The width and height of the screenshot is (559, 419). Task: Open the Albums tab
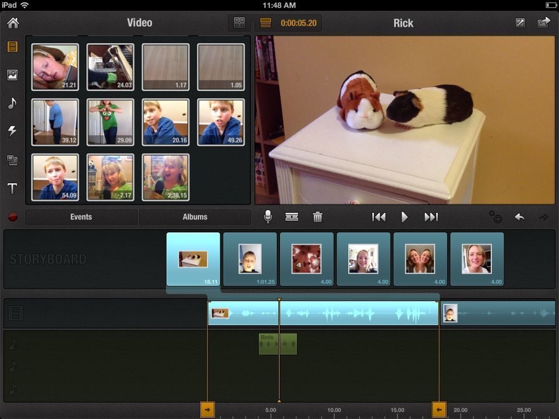[195, 217]
